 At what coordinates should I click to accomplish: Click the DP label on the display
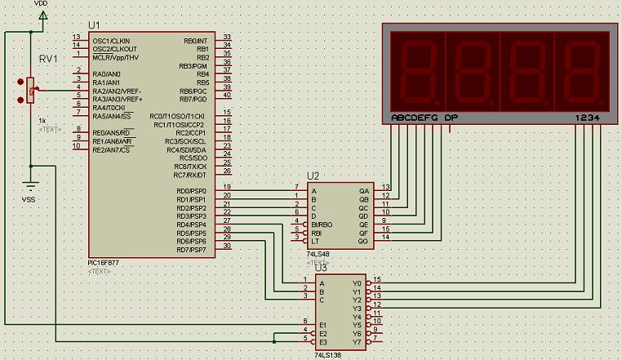click(451, 118)
